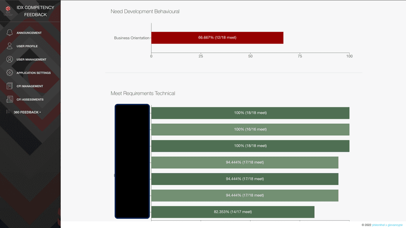
Task: Click the 100% (16/16 meet) bar
Action: click(x=251, y=129)
